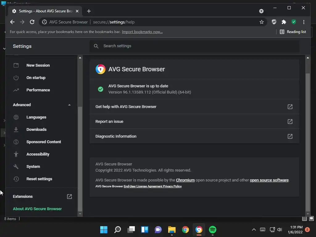Open Get help with AVG Secure Browser
Image resolution: width=316 pixels, height=237 pixels.
coord(194,106)
